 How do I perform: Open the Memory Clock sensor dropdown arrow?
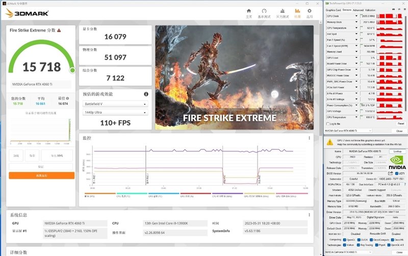pyautogui.click(x=356, y=22)
